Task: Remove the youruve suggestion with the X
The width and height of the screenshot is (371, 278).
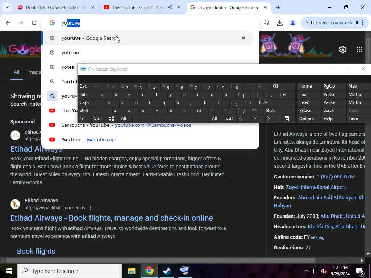Action: pos(243,38)
